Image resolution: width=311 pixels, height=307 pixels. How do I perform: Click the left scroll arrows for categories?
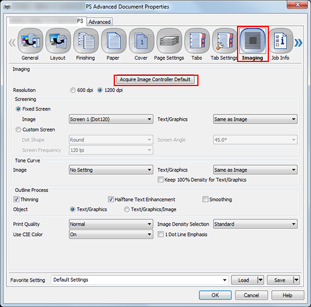click(12, 43)
